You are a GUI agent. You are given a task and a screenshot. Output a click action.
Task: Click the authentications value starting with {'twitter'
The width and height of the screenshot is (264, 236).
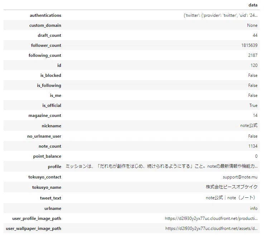click(220, 15)
